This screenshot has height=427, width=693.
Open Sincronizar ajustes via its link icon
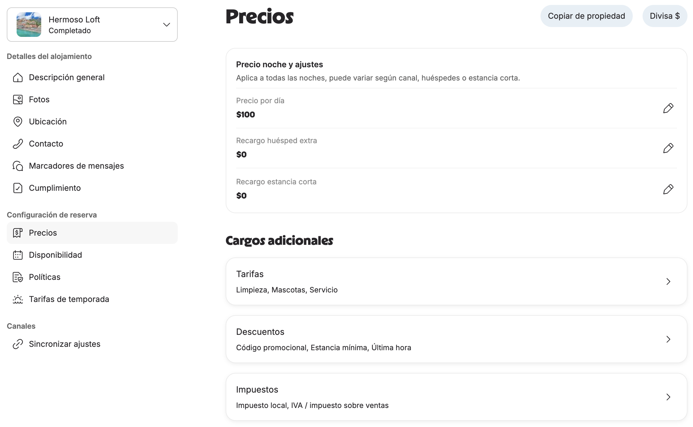18,344
